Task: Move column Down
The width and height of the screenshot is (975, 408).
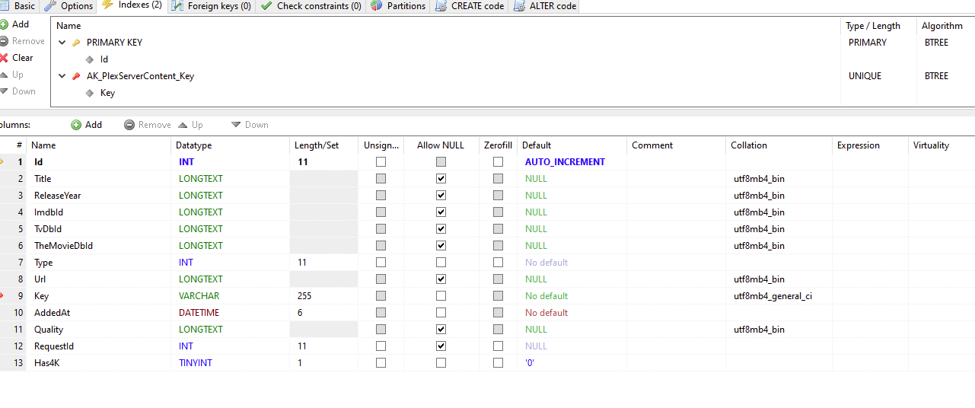Action: (250, 125)
